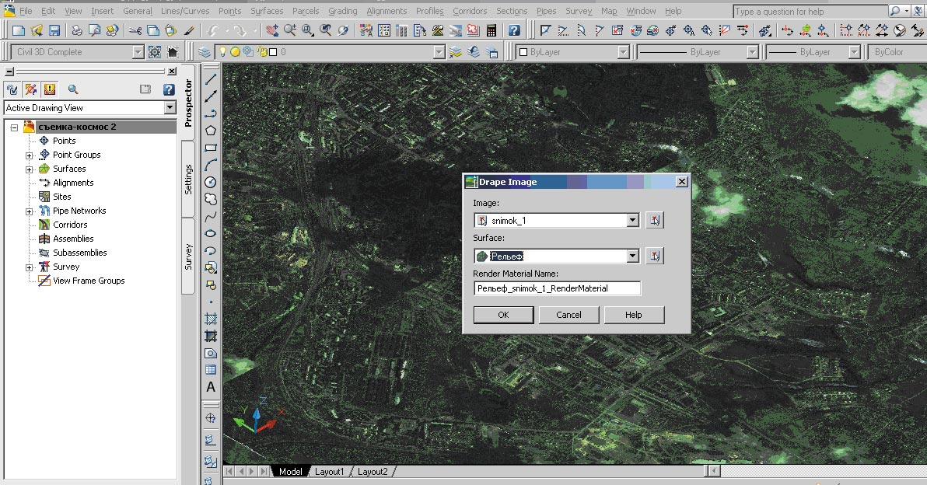The width and height of the screenshot is (927, 485).
Task: Select the Multiline Text A tool
Action: point(211,388)
